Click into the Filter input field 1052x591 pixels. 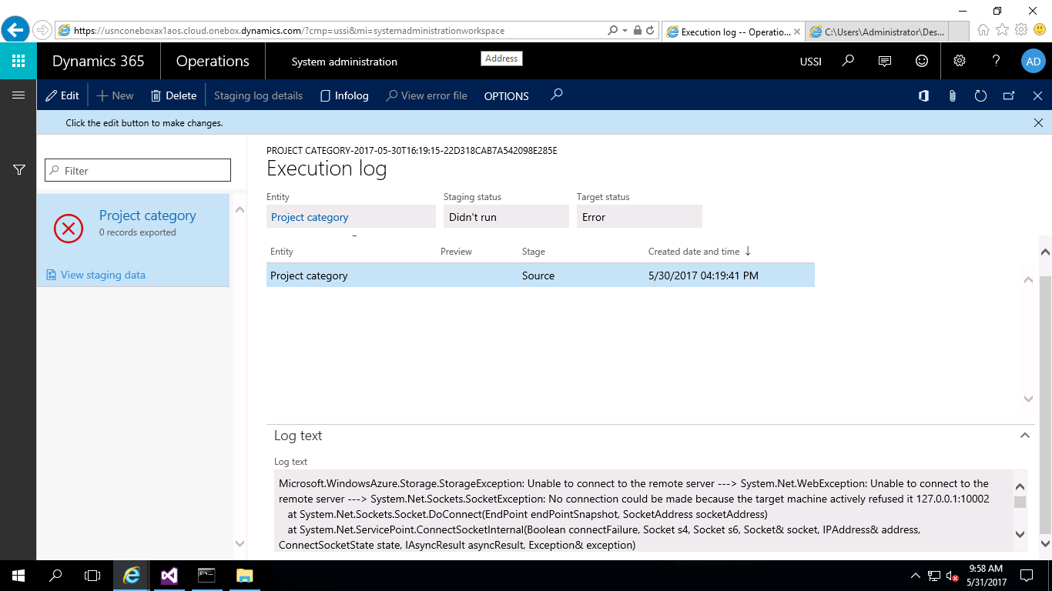pyautogui.click(x=138, y=171)
